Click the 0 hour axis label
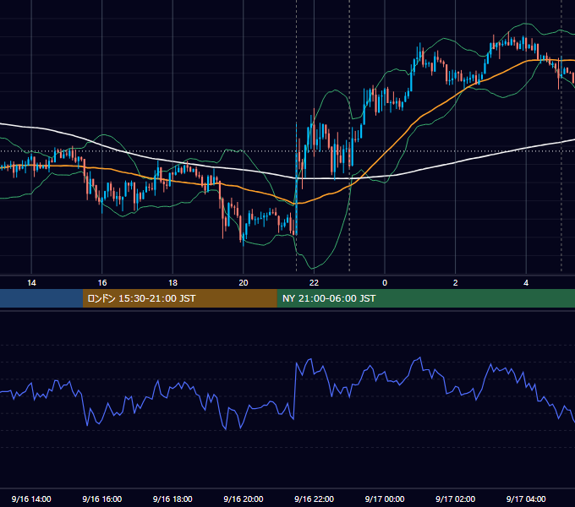This screenshot has height=507, width=575. coord(385,283)
